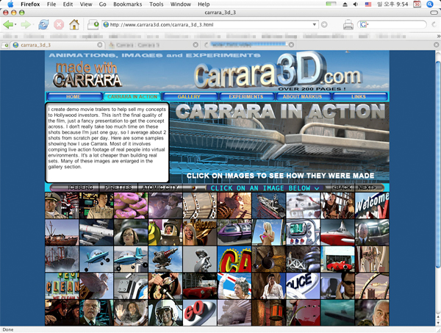Click the NEXT> link
This screenshot has height=333, width=441.
tap(367, 187)
